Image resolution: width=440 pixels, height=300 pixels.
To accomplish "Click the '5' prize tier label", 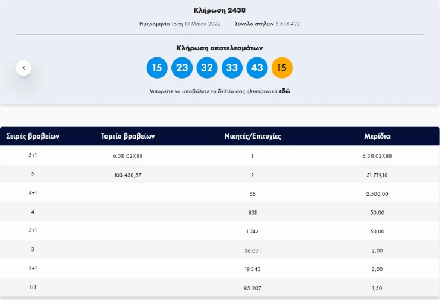I will (x=33, y=174).
